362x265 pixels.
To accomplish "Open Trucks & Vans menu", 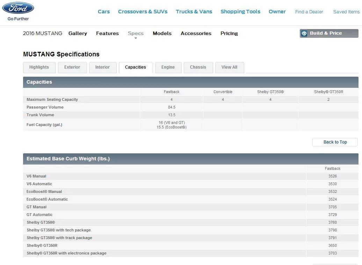I will pyautogui.click(x=194, y=12).
